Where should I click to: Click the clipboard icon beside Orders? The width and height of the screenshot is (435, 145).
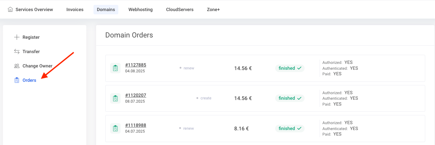tap(17, 80)
